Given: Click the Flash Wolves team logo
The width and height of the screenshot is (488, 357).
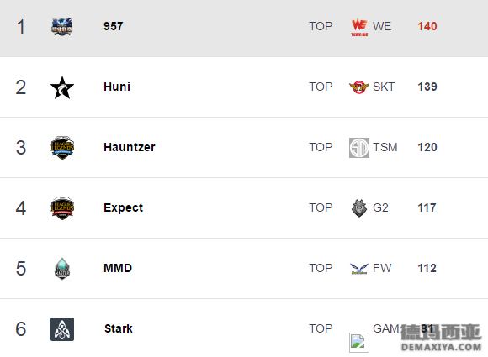Looking at the screenshot, I should (359, 269).
